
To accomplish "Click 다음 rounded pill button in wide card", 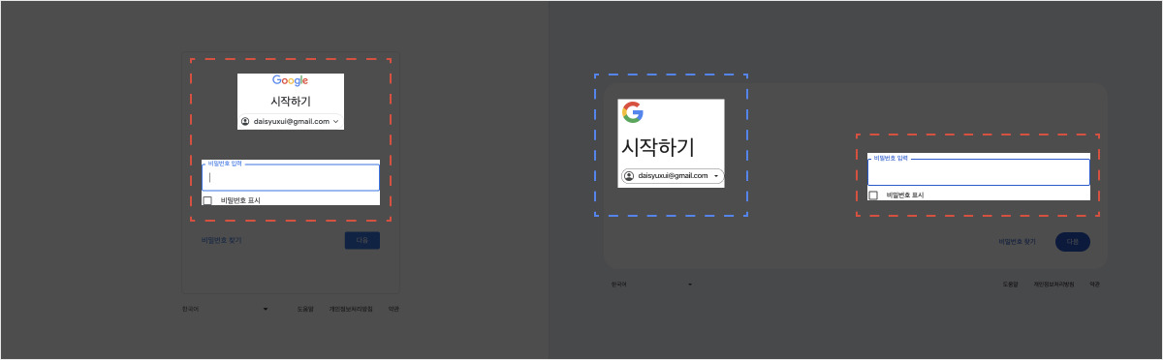I will click(x=1073, y=242).
